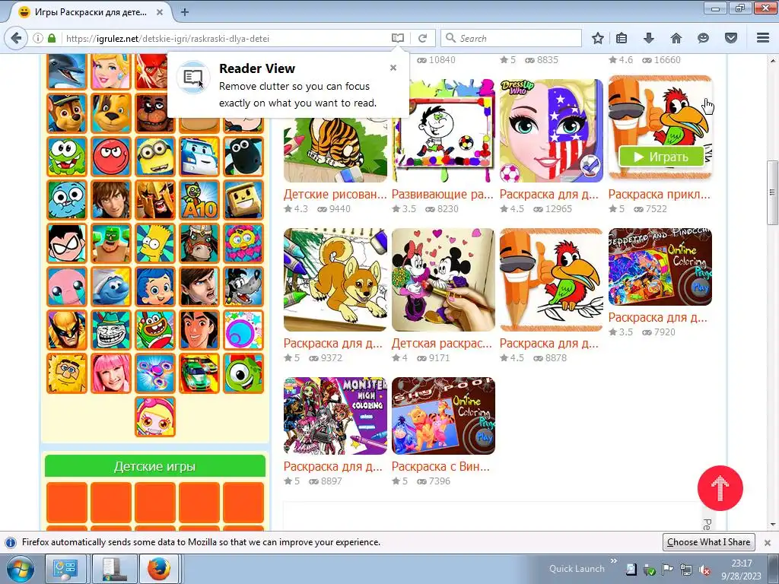
Task: Click the muted volume tray icon
Action: [x=704, y=570]
